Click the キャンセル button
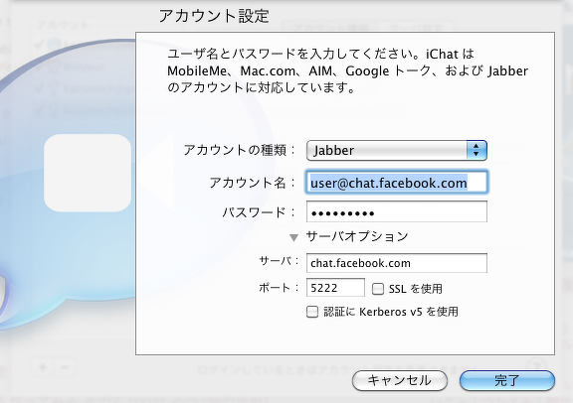 [x=400, y=380]
